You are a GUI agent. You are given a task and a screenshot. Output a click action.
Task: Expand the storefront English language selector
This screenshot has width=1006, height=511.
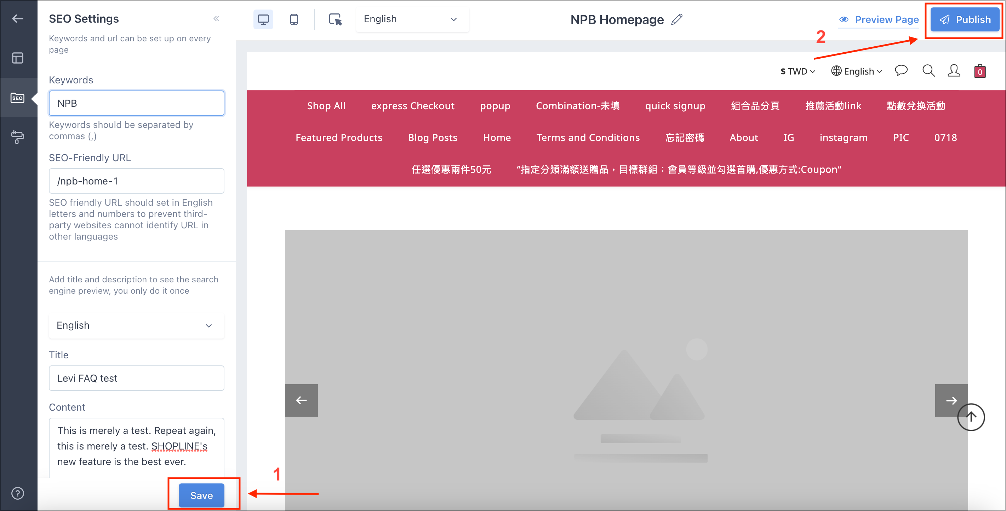856,71
